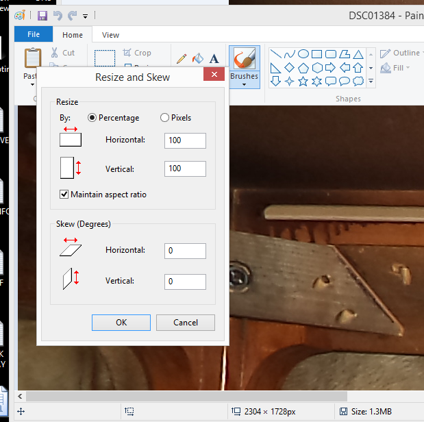Close the Resize and Skew dialog
Screen dimensions: 424x422
coord(214,74)
